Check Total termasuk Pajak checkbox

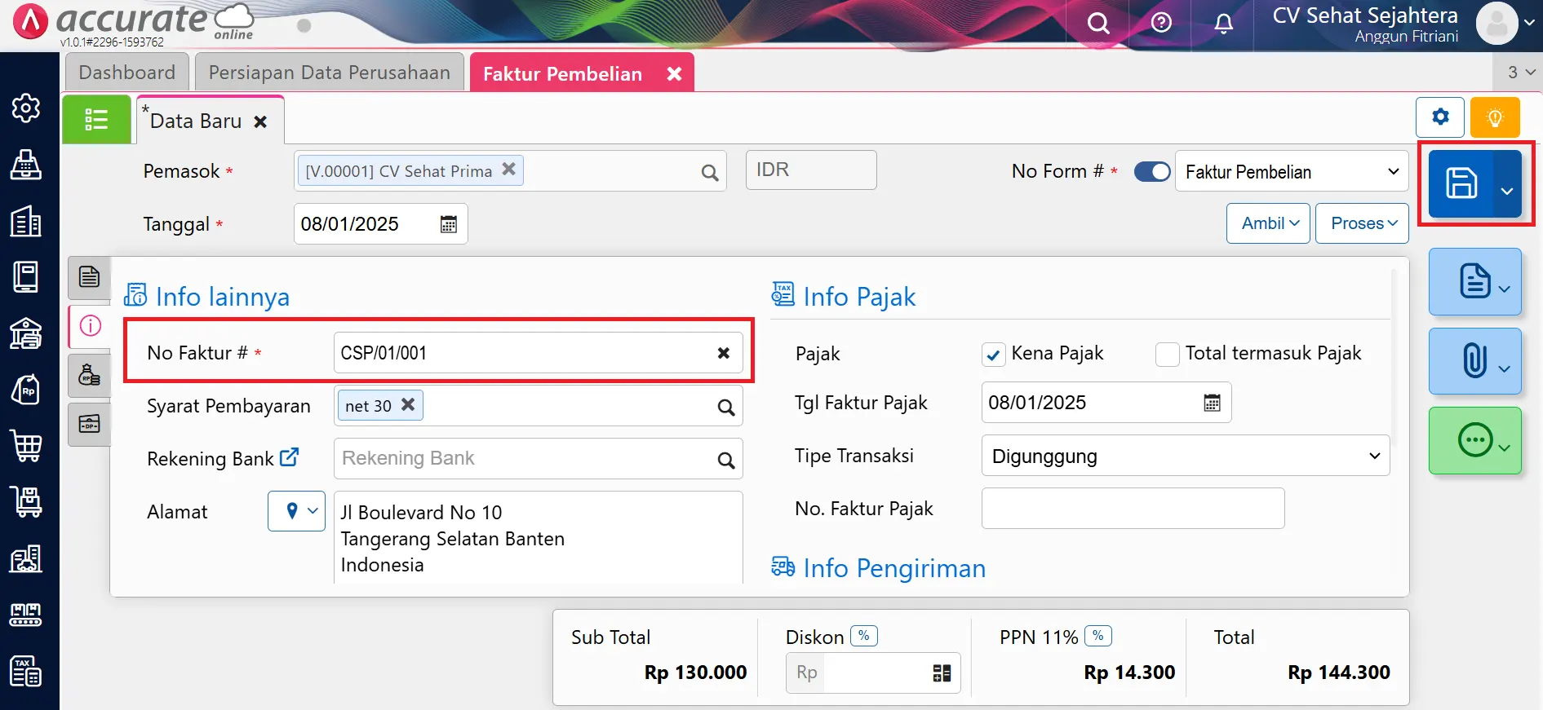click(1167, 355)
